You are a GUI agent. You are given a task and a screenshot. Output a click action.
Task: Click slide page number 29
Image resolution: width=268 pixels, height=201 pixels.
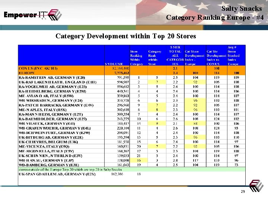tap(243, 192)
